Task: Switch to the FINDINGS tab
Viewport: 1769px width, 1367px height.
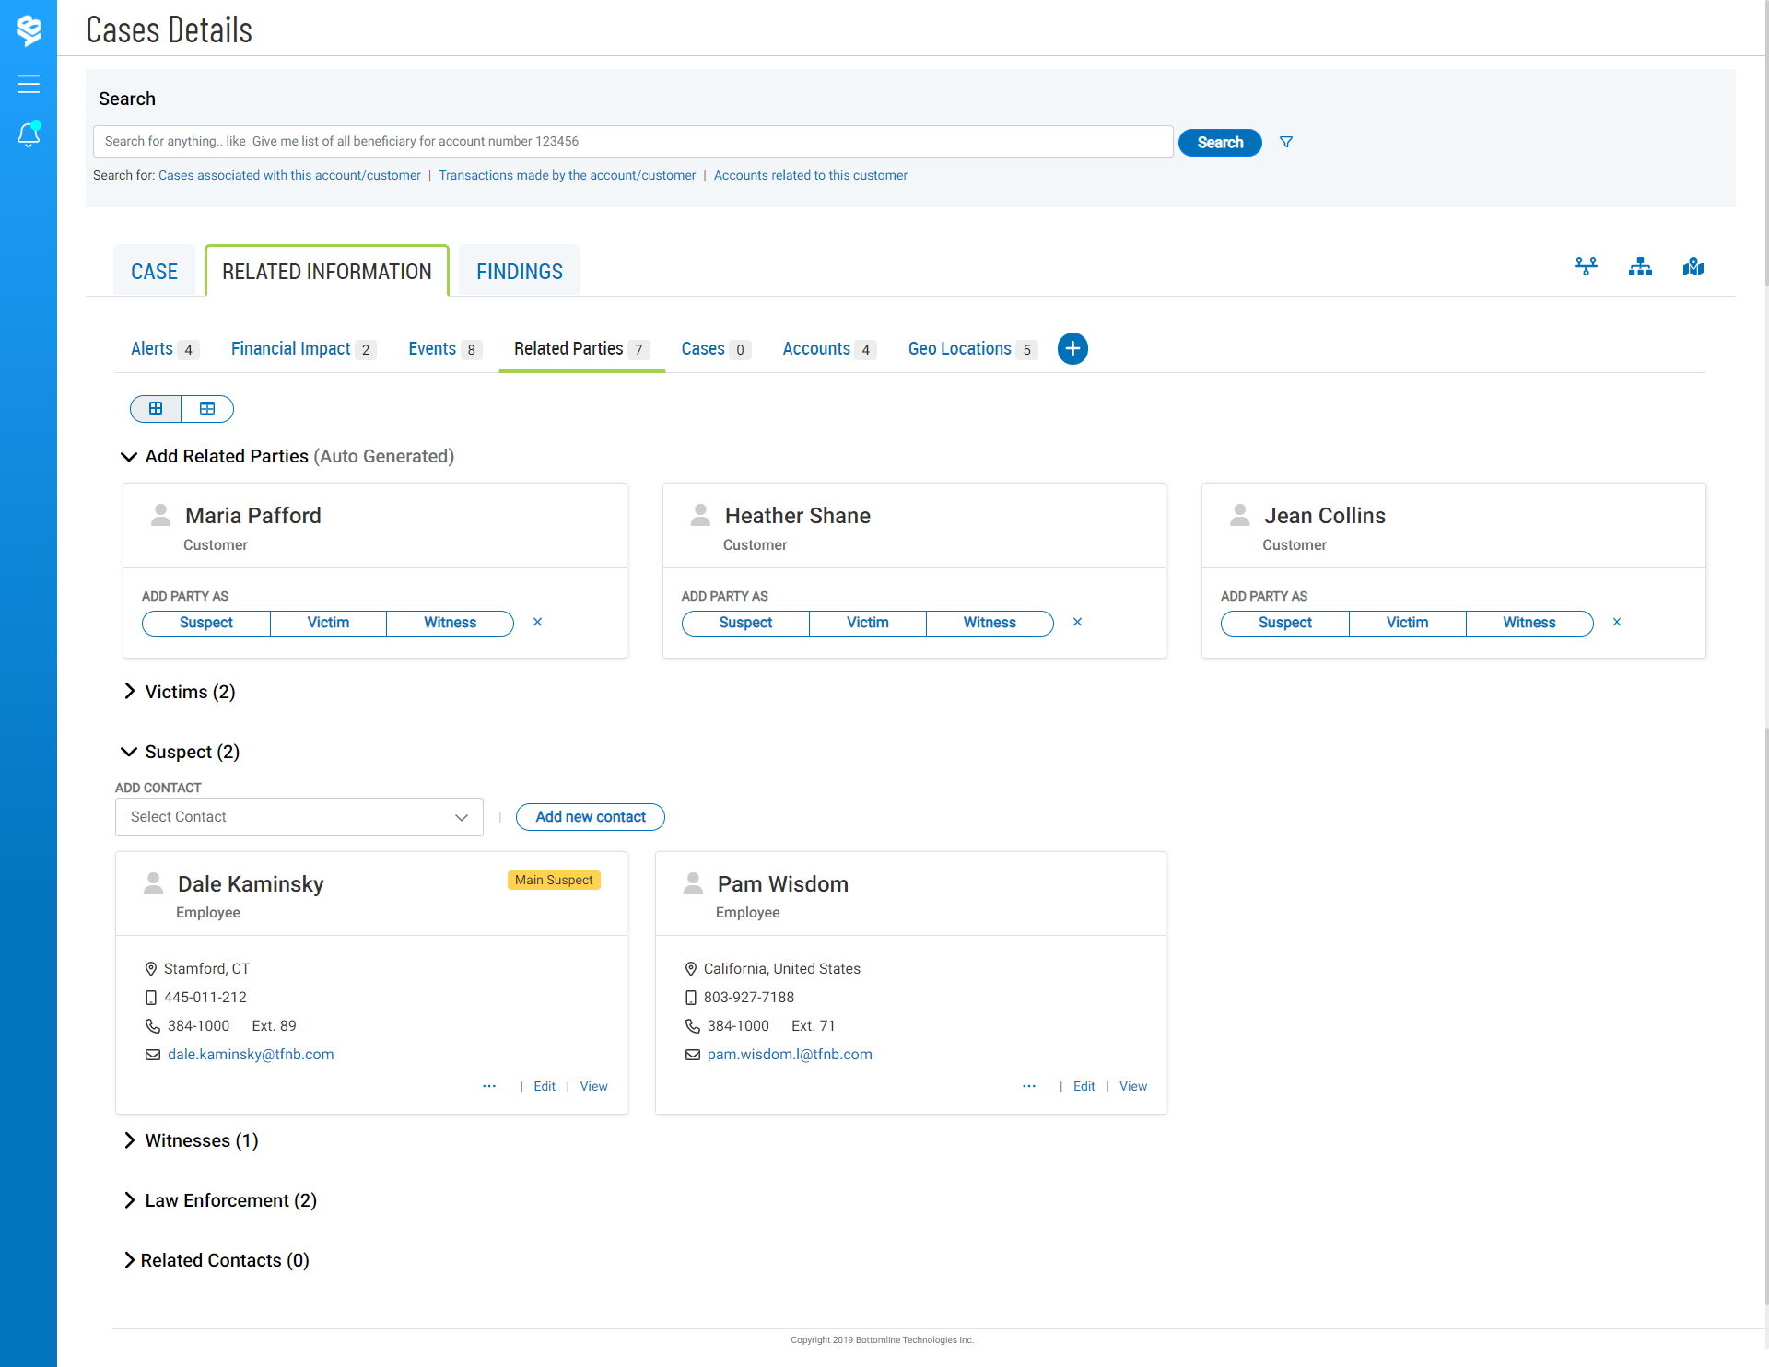Action: coord(519,272)
